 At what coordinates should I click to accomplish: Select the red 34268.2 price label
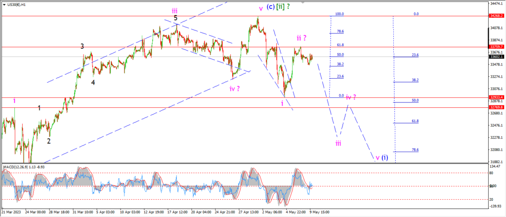pos(496,16)
